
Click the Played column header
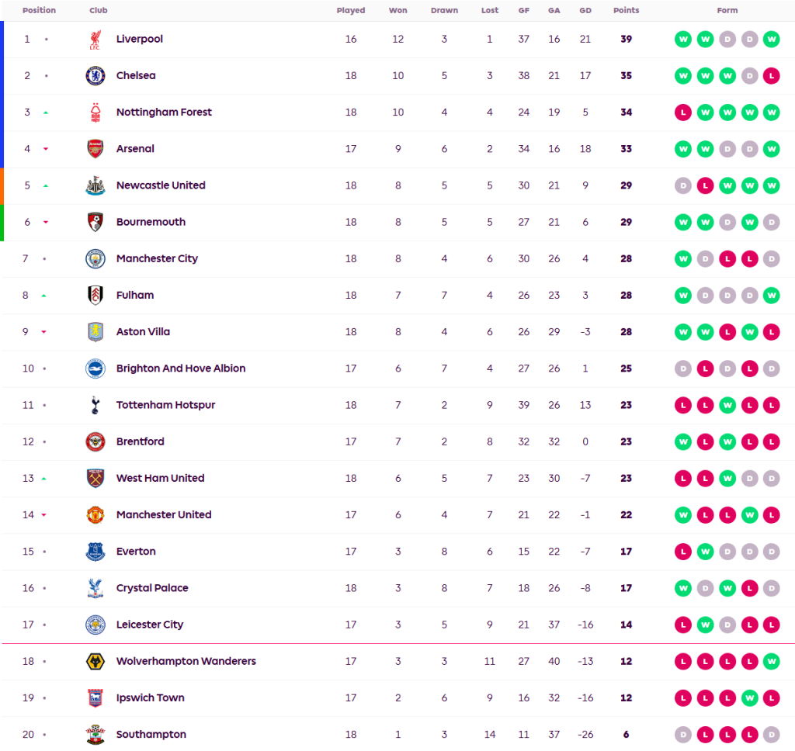351,11
